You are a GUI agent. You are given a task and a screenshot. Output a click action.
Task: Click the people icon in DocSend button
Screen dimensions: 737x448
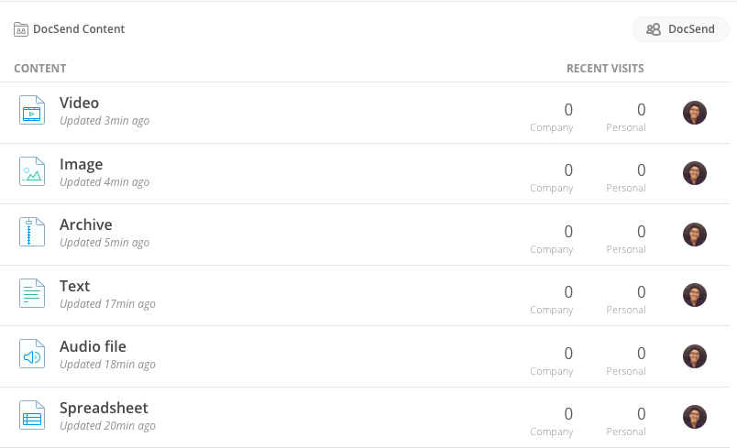[654, 29]
